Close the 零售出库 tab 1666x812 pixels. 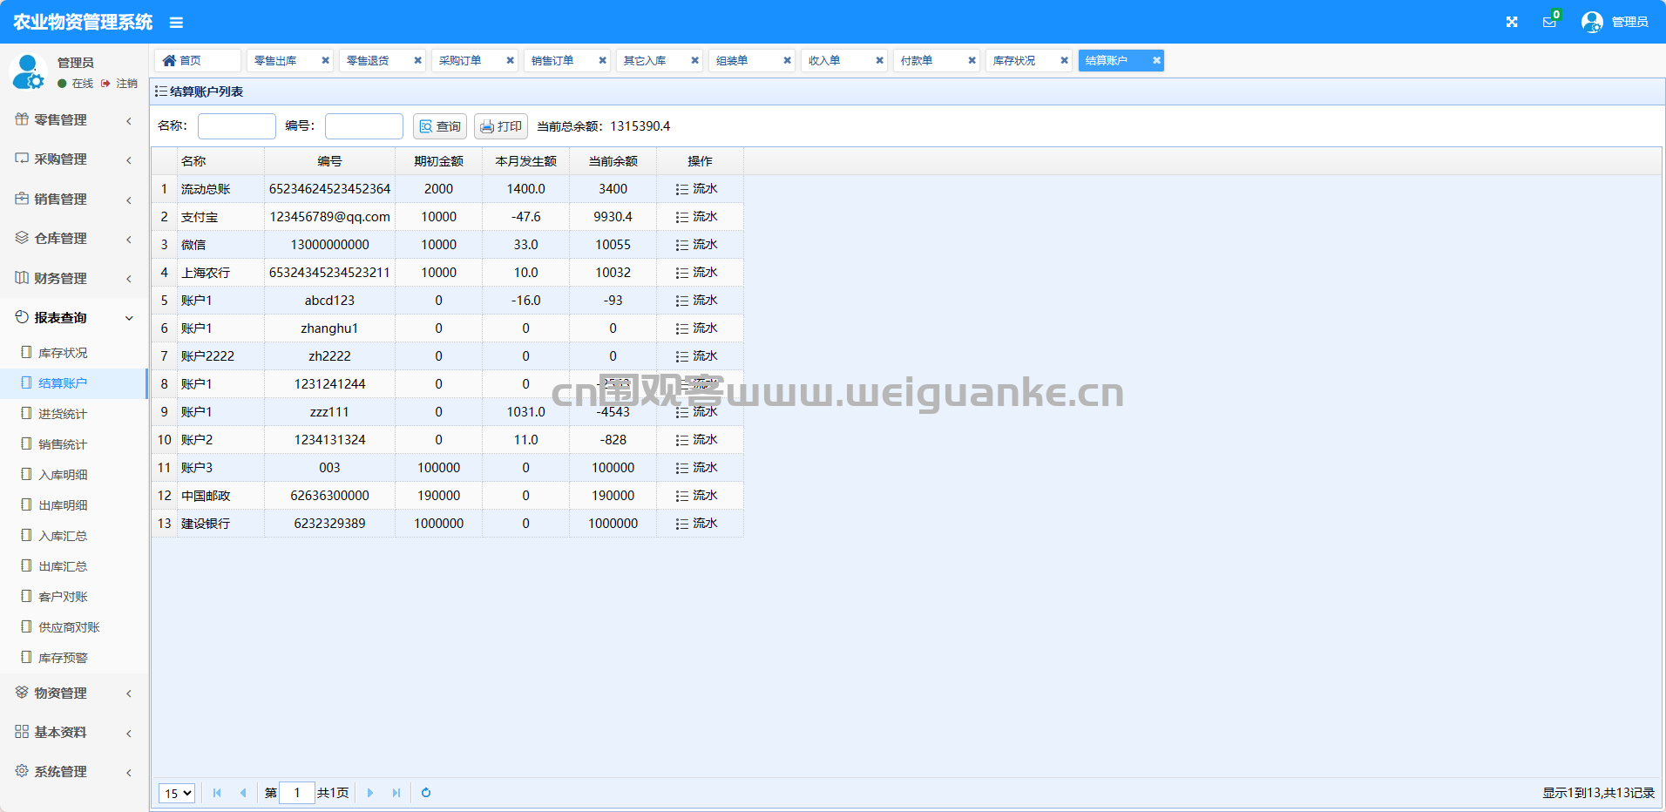tap(325, 60)
